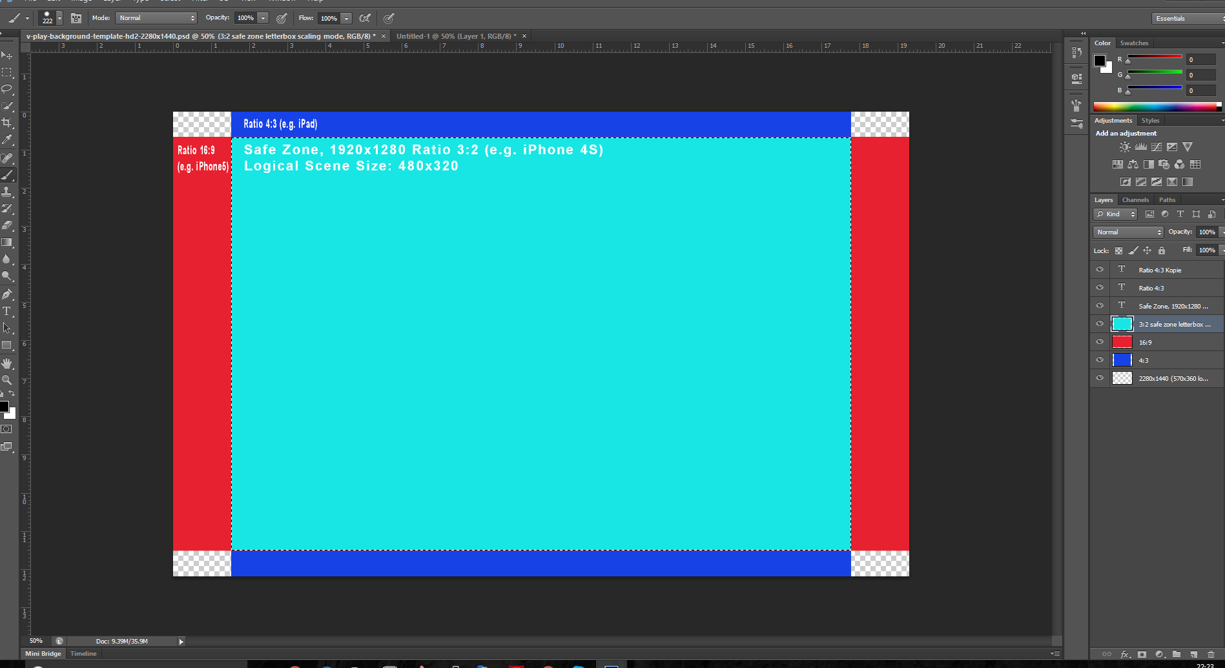Select the 16:9 layer thumbnail
1225x668 pixels.
point(1122,342)
